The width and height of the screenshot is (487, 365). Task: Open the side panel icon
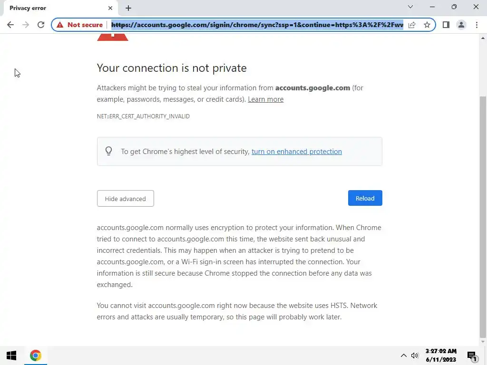click(446, 25)
